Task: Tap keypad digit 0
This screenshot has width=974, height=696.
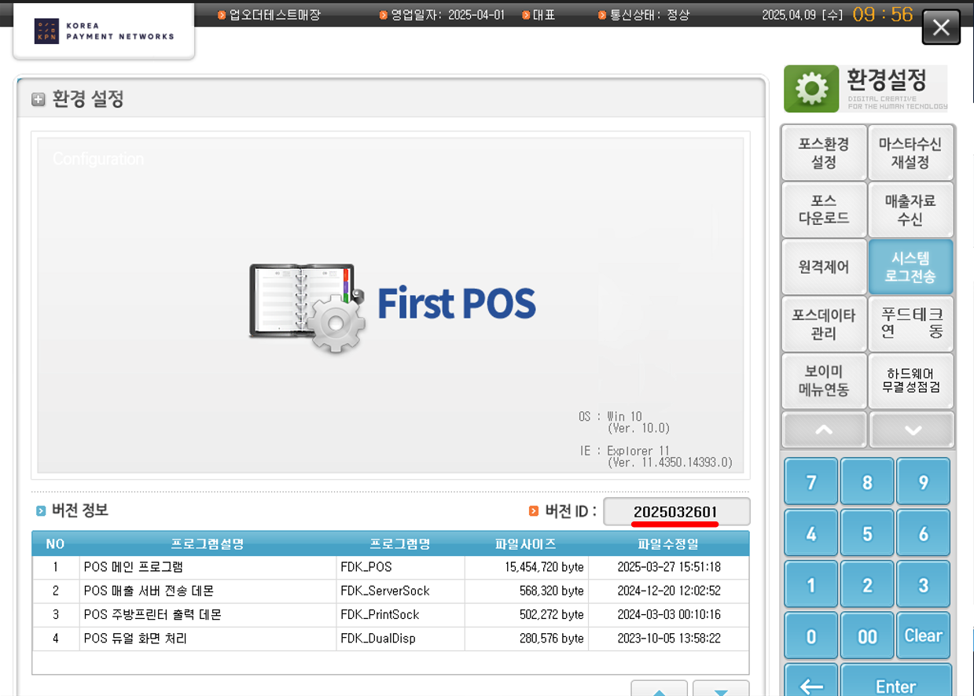Action: 811,635
